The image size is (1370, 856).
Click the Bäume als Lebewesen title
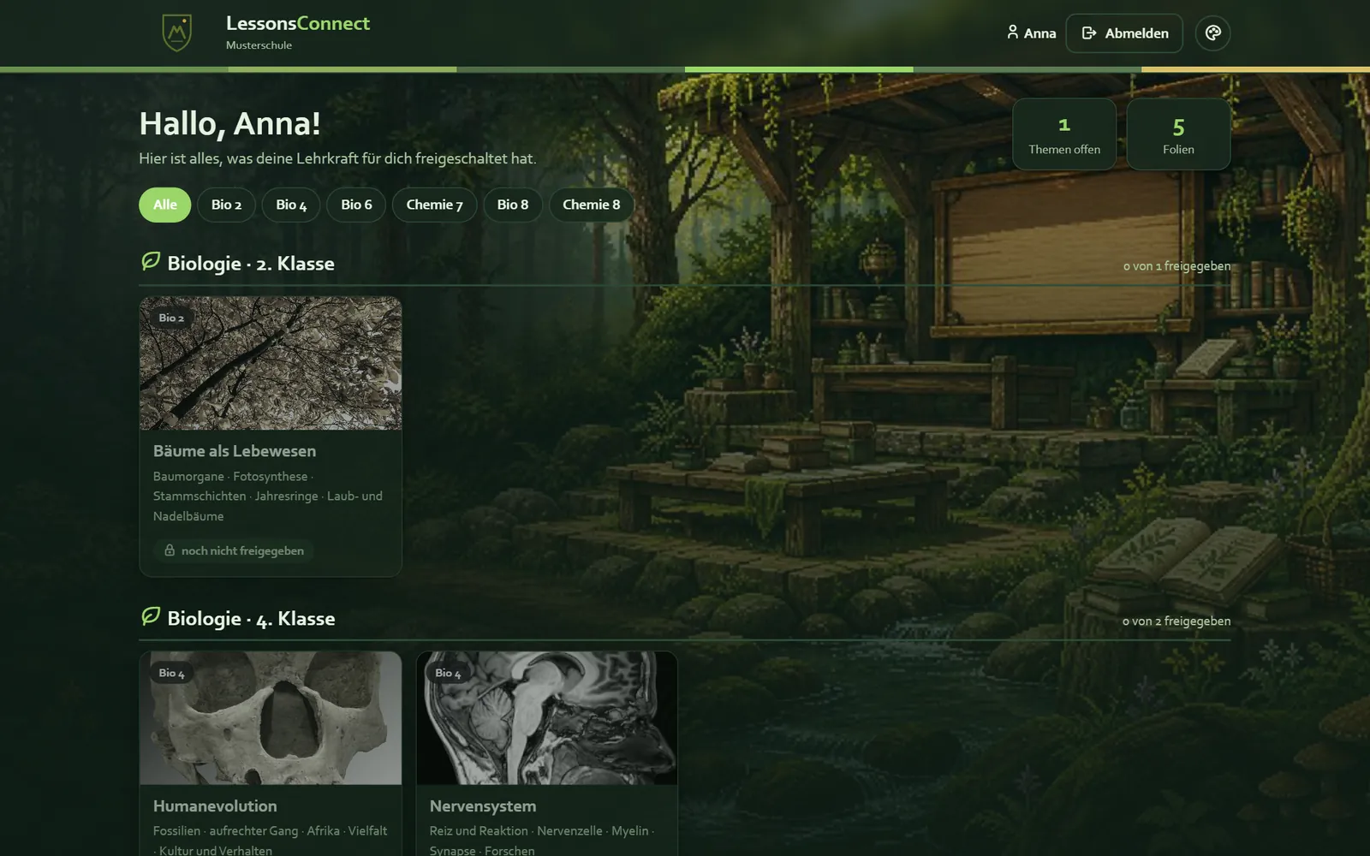[x=235, y=451]
